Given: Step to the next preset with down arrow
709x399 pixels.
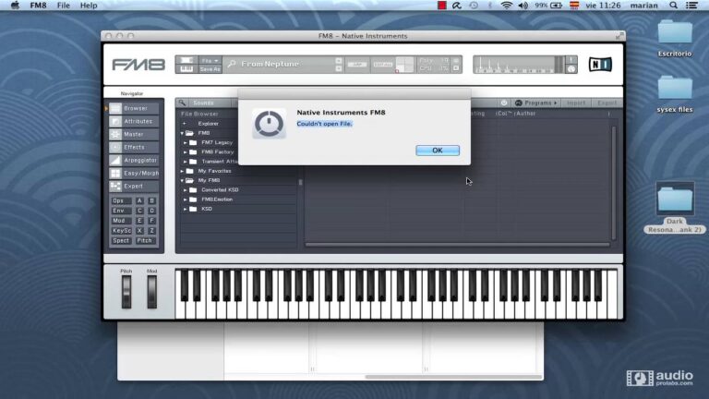Looking at the screenshot, I should pyautogui.click(x=339, y=68).
